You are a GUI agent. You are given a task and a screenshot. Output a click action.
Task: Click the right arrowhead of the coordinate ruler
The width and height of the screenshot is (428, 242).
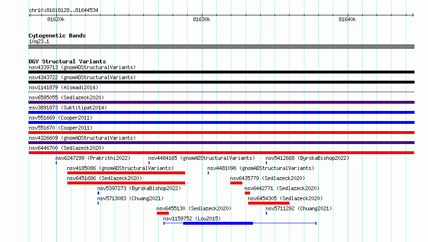(413, 15)
